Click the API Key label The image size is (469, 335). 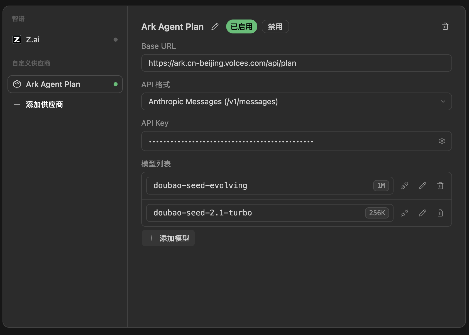coord(155,123)
